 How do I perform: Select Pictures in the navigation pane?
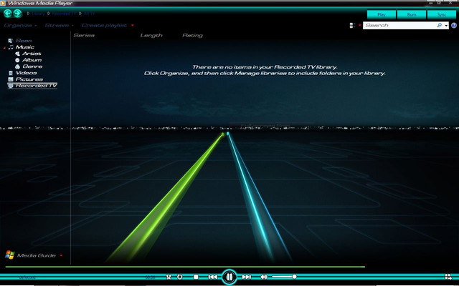(x=29, y=79)
